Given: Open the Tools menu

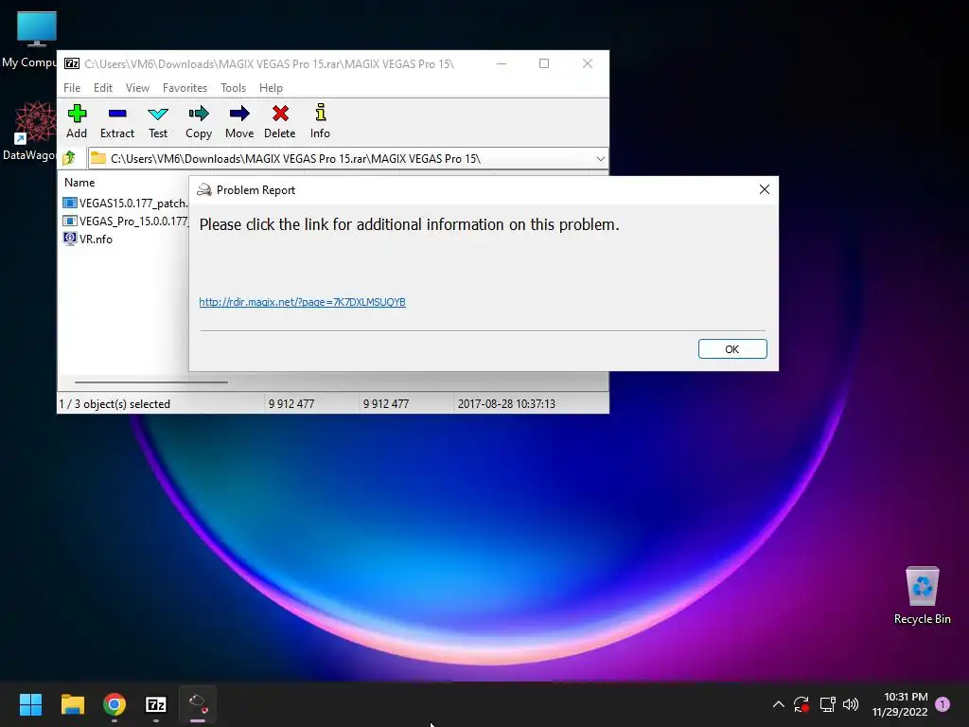Looking at the screenshot, I should click(233, 88).
